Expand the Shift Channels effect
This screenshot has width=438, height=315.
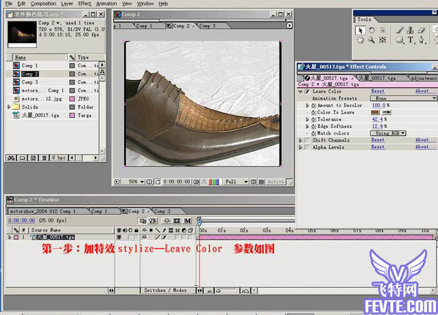[300, 140]
